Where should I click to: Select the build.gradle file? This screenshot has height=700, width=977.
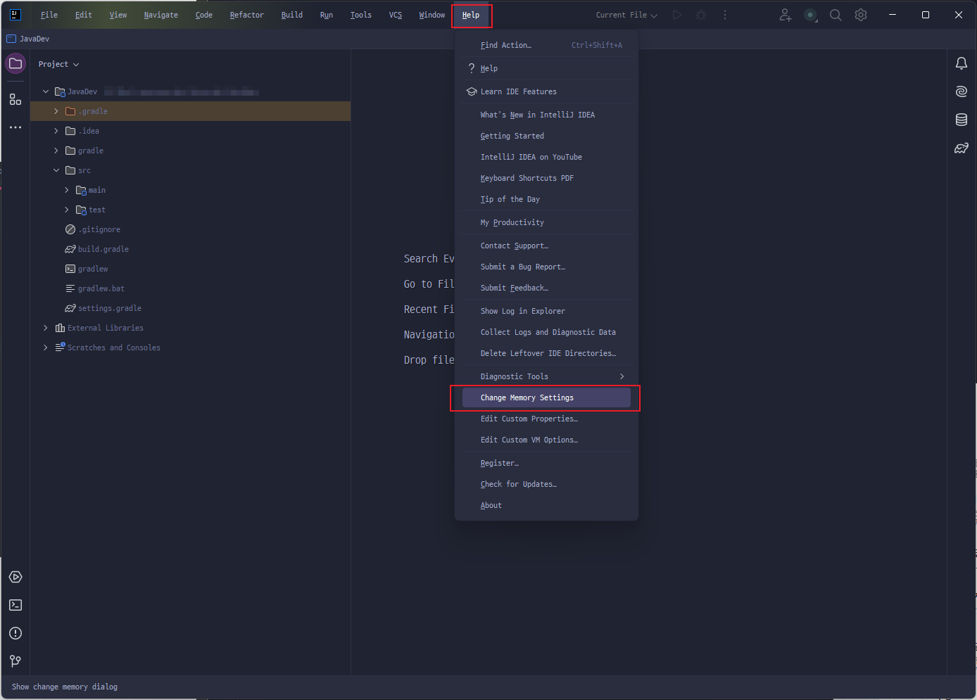click(x=103, y=249)
